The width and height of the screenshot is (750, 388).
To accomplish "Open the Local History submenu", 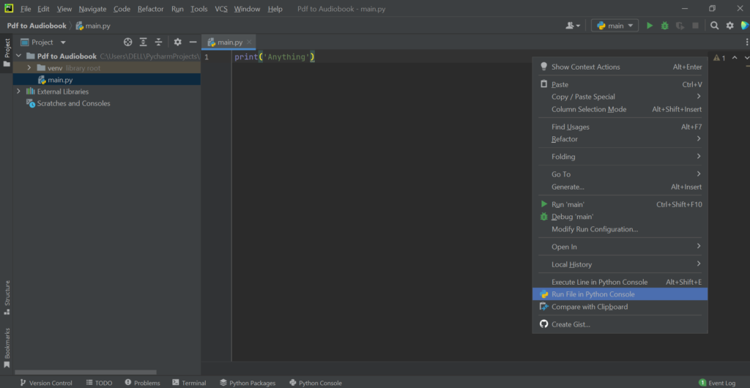I will (620, 265).
